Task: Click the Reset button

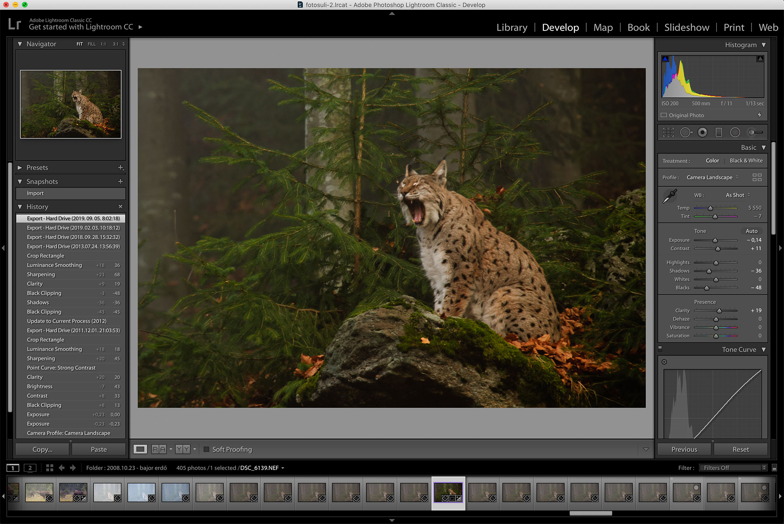Action: click(x=740, y=449)
